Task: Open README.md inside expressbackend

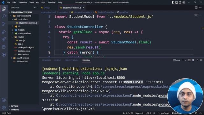Action: click(23, 54)
